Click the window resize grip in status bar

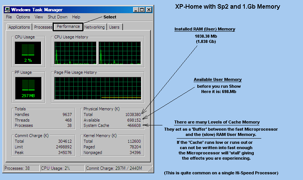coord(150,169)
